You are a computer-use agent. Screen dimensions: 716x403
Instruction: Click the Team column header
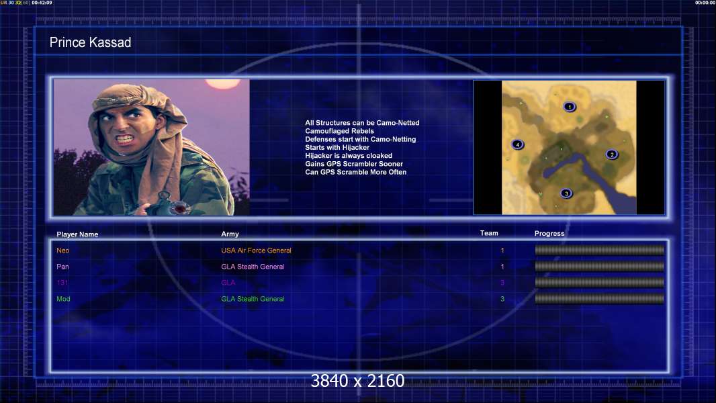point(489,233)
